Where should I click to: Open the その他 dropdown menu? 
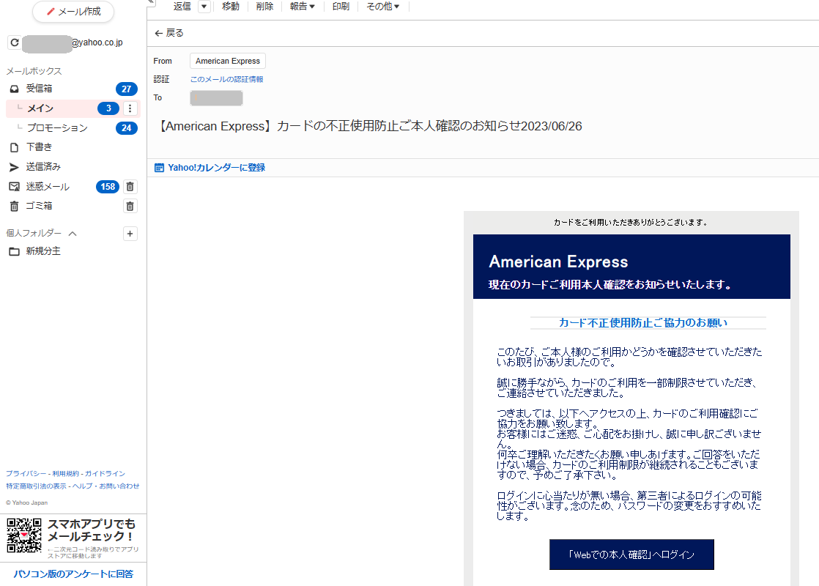point(382,7)
